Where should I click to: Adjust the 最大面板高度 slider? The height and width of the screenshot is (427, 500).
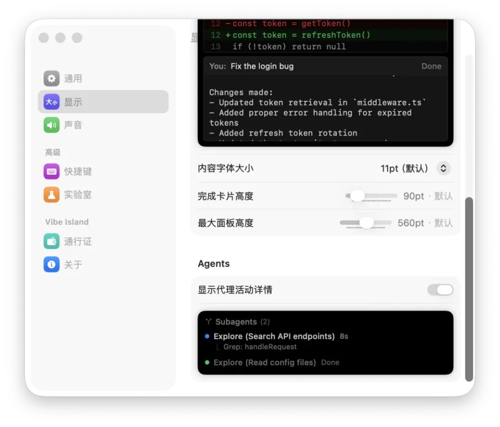366,223
